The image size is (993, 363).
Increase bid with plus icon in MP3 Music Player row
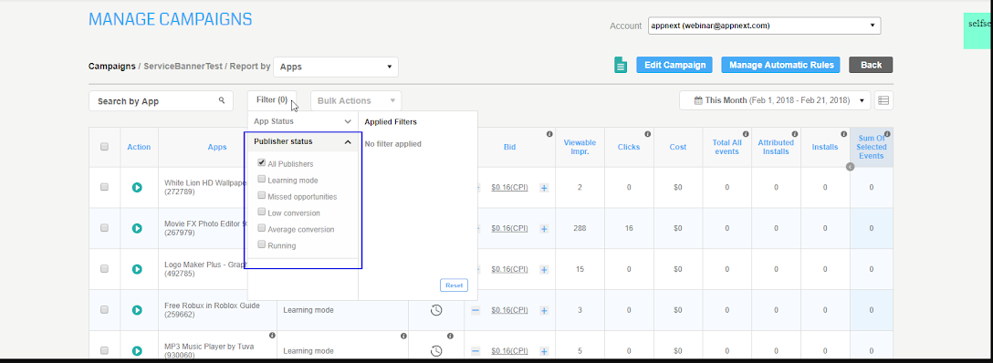[x=544, y=352]
